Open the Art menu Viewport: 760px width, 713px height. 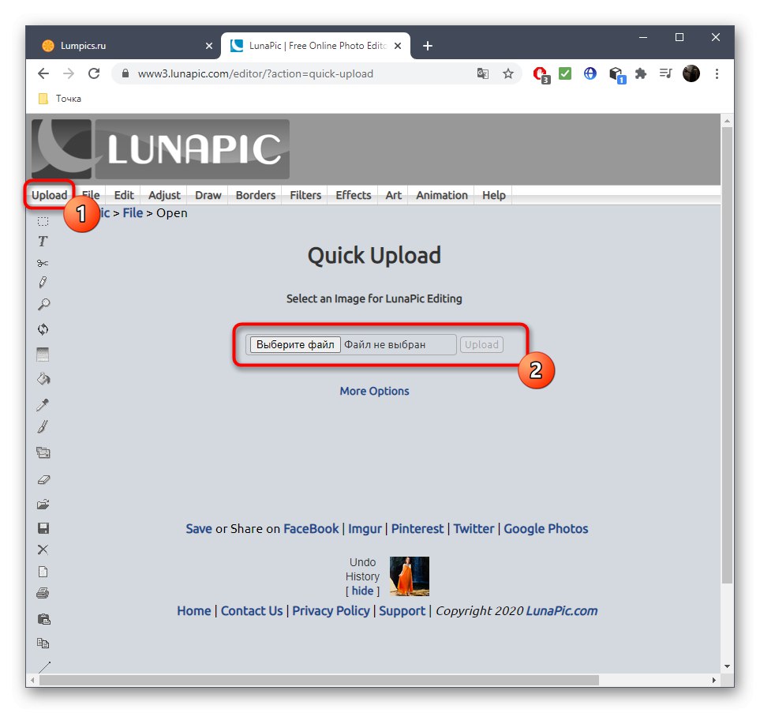(394, 195)
